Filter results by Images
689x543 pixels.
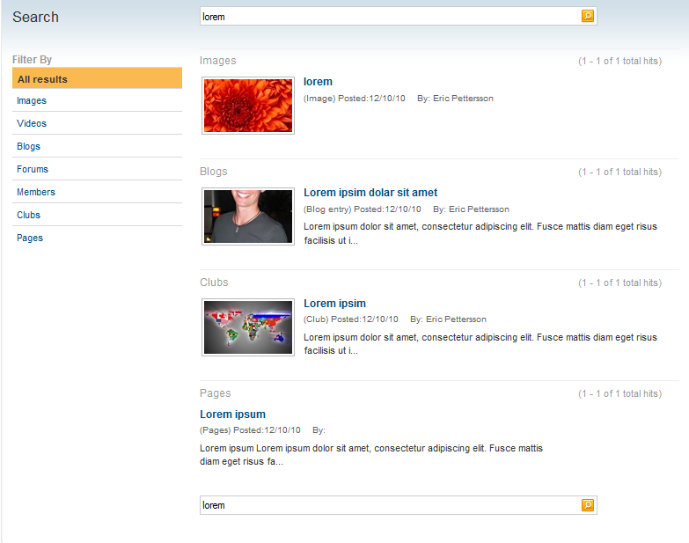coord(32,101)
